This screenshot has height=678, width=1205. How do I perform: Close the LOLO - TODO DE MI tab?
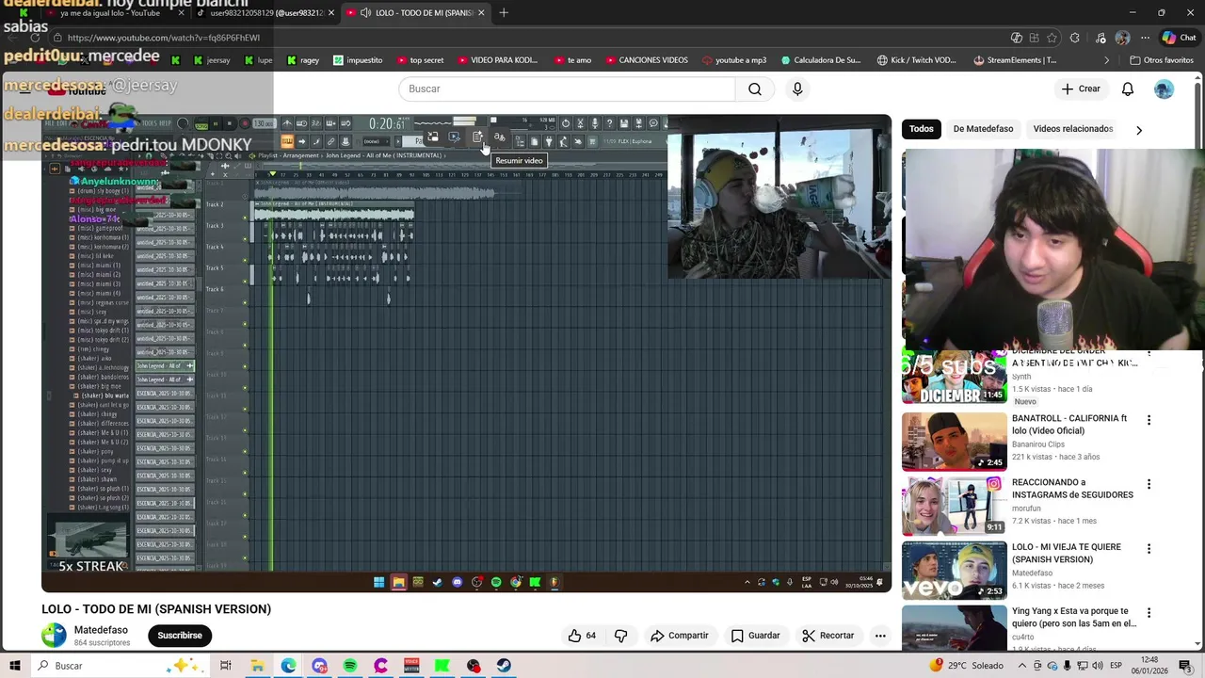click(x=481, y=12)
